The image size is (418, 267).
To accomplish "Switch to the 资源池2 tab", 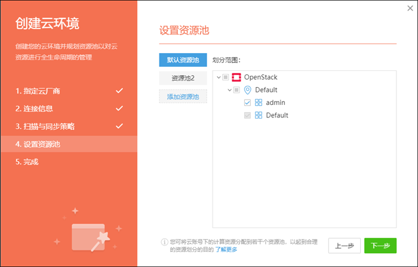I will [x=183, y=78].
